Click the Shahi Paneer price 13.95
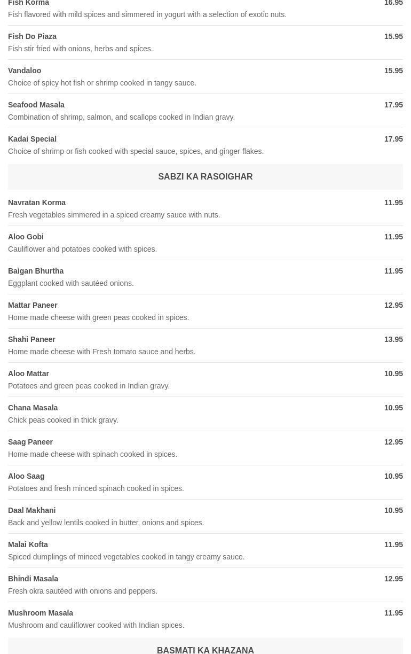The height and width of the screenshot is (654, 411). (393, 339)
